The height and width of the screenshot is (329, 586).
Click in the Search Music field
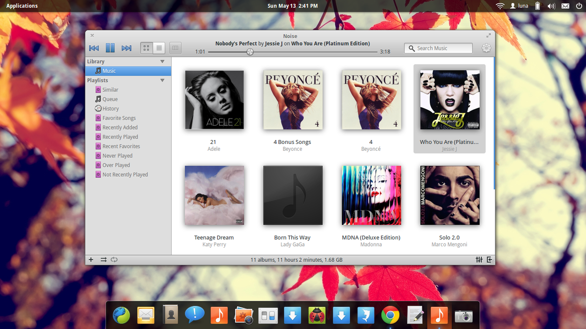pyautogui.click(x=438, y=48)
